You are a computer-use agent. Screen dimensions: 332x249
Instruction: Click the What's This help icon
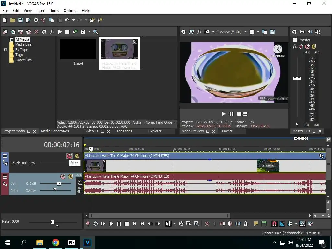pos(100,20)
